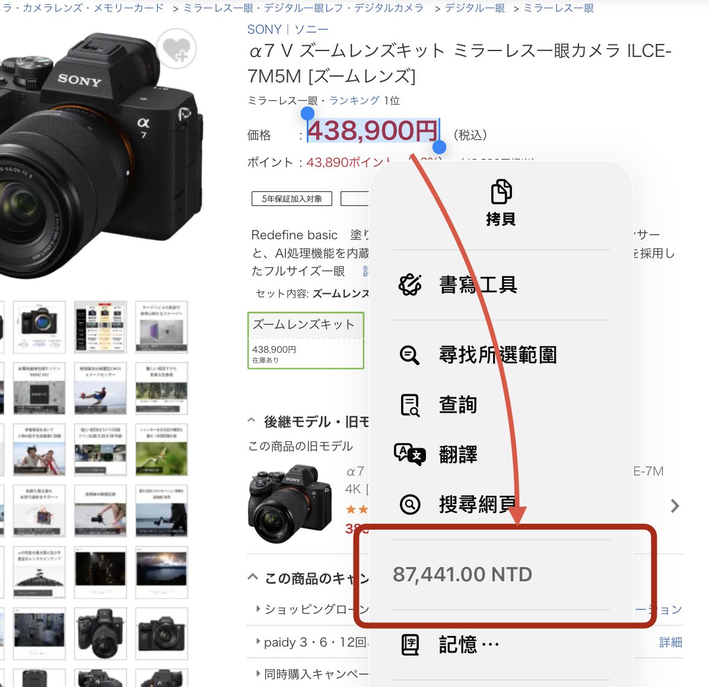Open the writing tools (書寫工具) icon
Image resolution: width=709 pixels, height=687 pixels.
pyautogui.click(x=409, y=284)
